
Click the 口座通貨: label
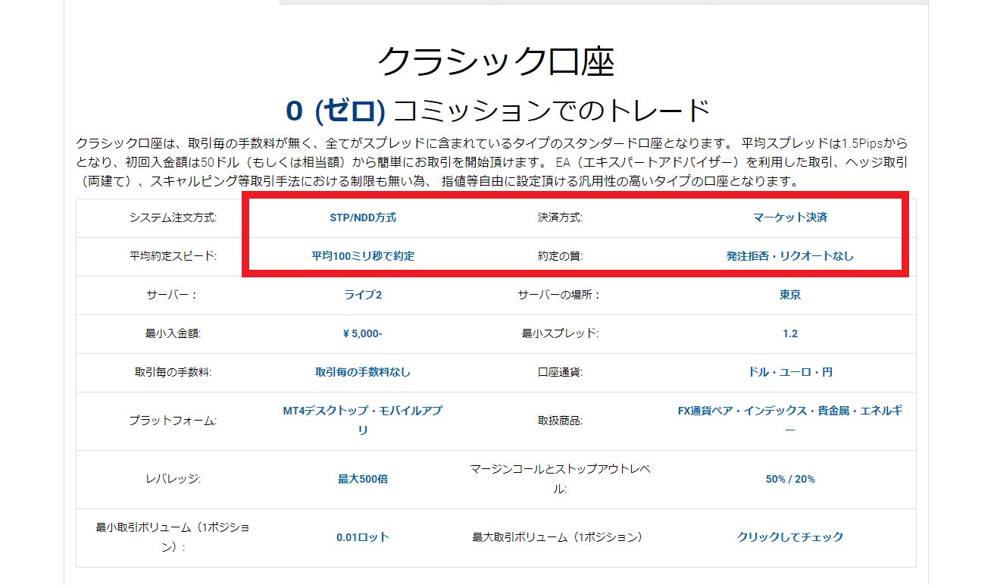click(x=560, y=372)
